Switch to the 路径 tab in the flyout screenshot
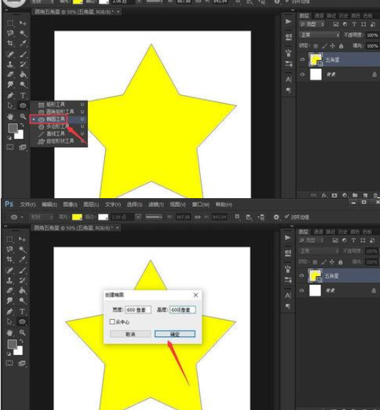Viewport: 380px width, 410px height. [x=331, y=16]
